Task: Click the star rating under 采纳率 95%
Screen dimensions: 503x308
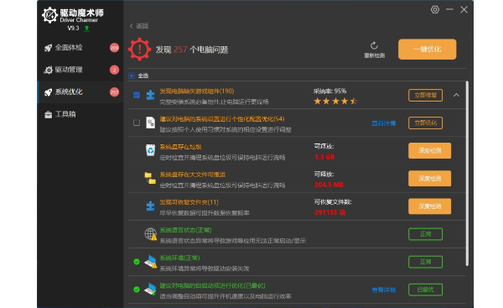Action: [335, 102]
